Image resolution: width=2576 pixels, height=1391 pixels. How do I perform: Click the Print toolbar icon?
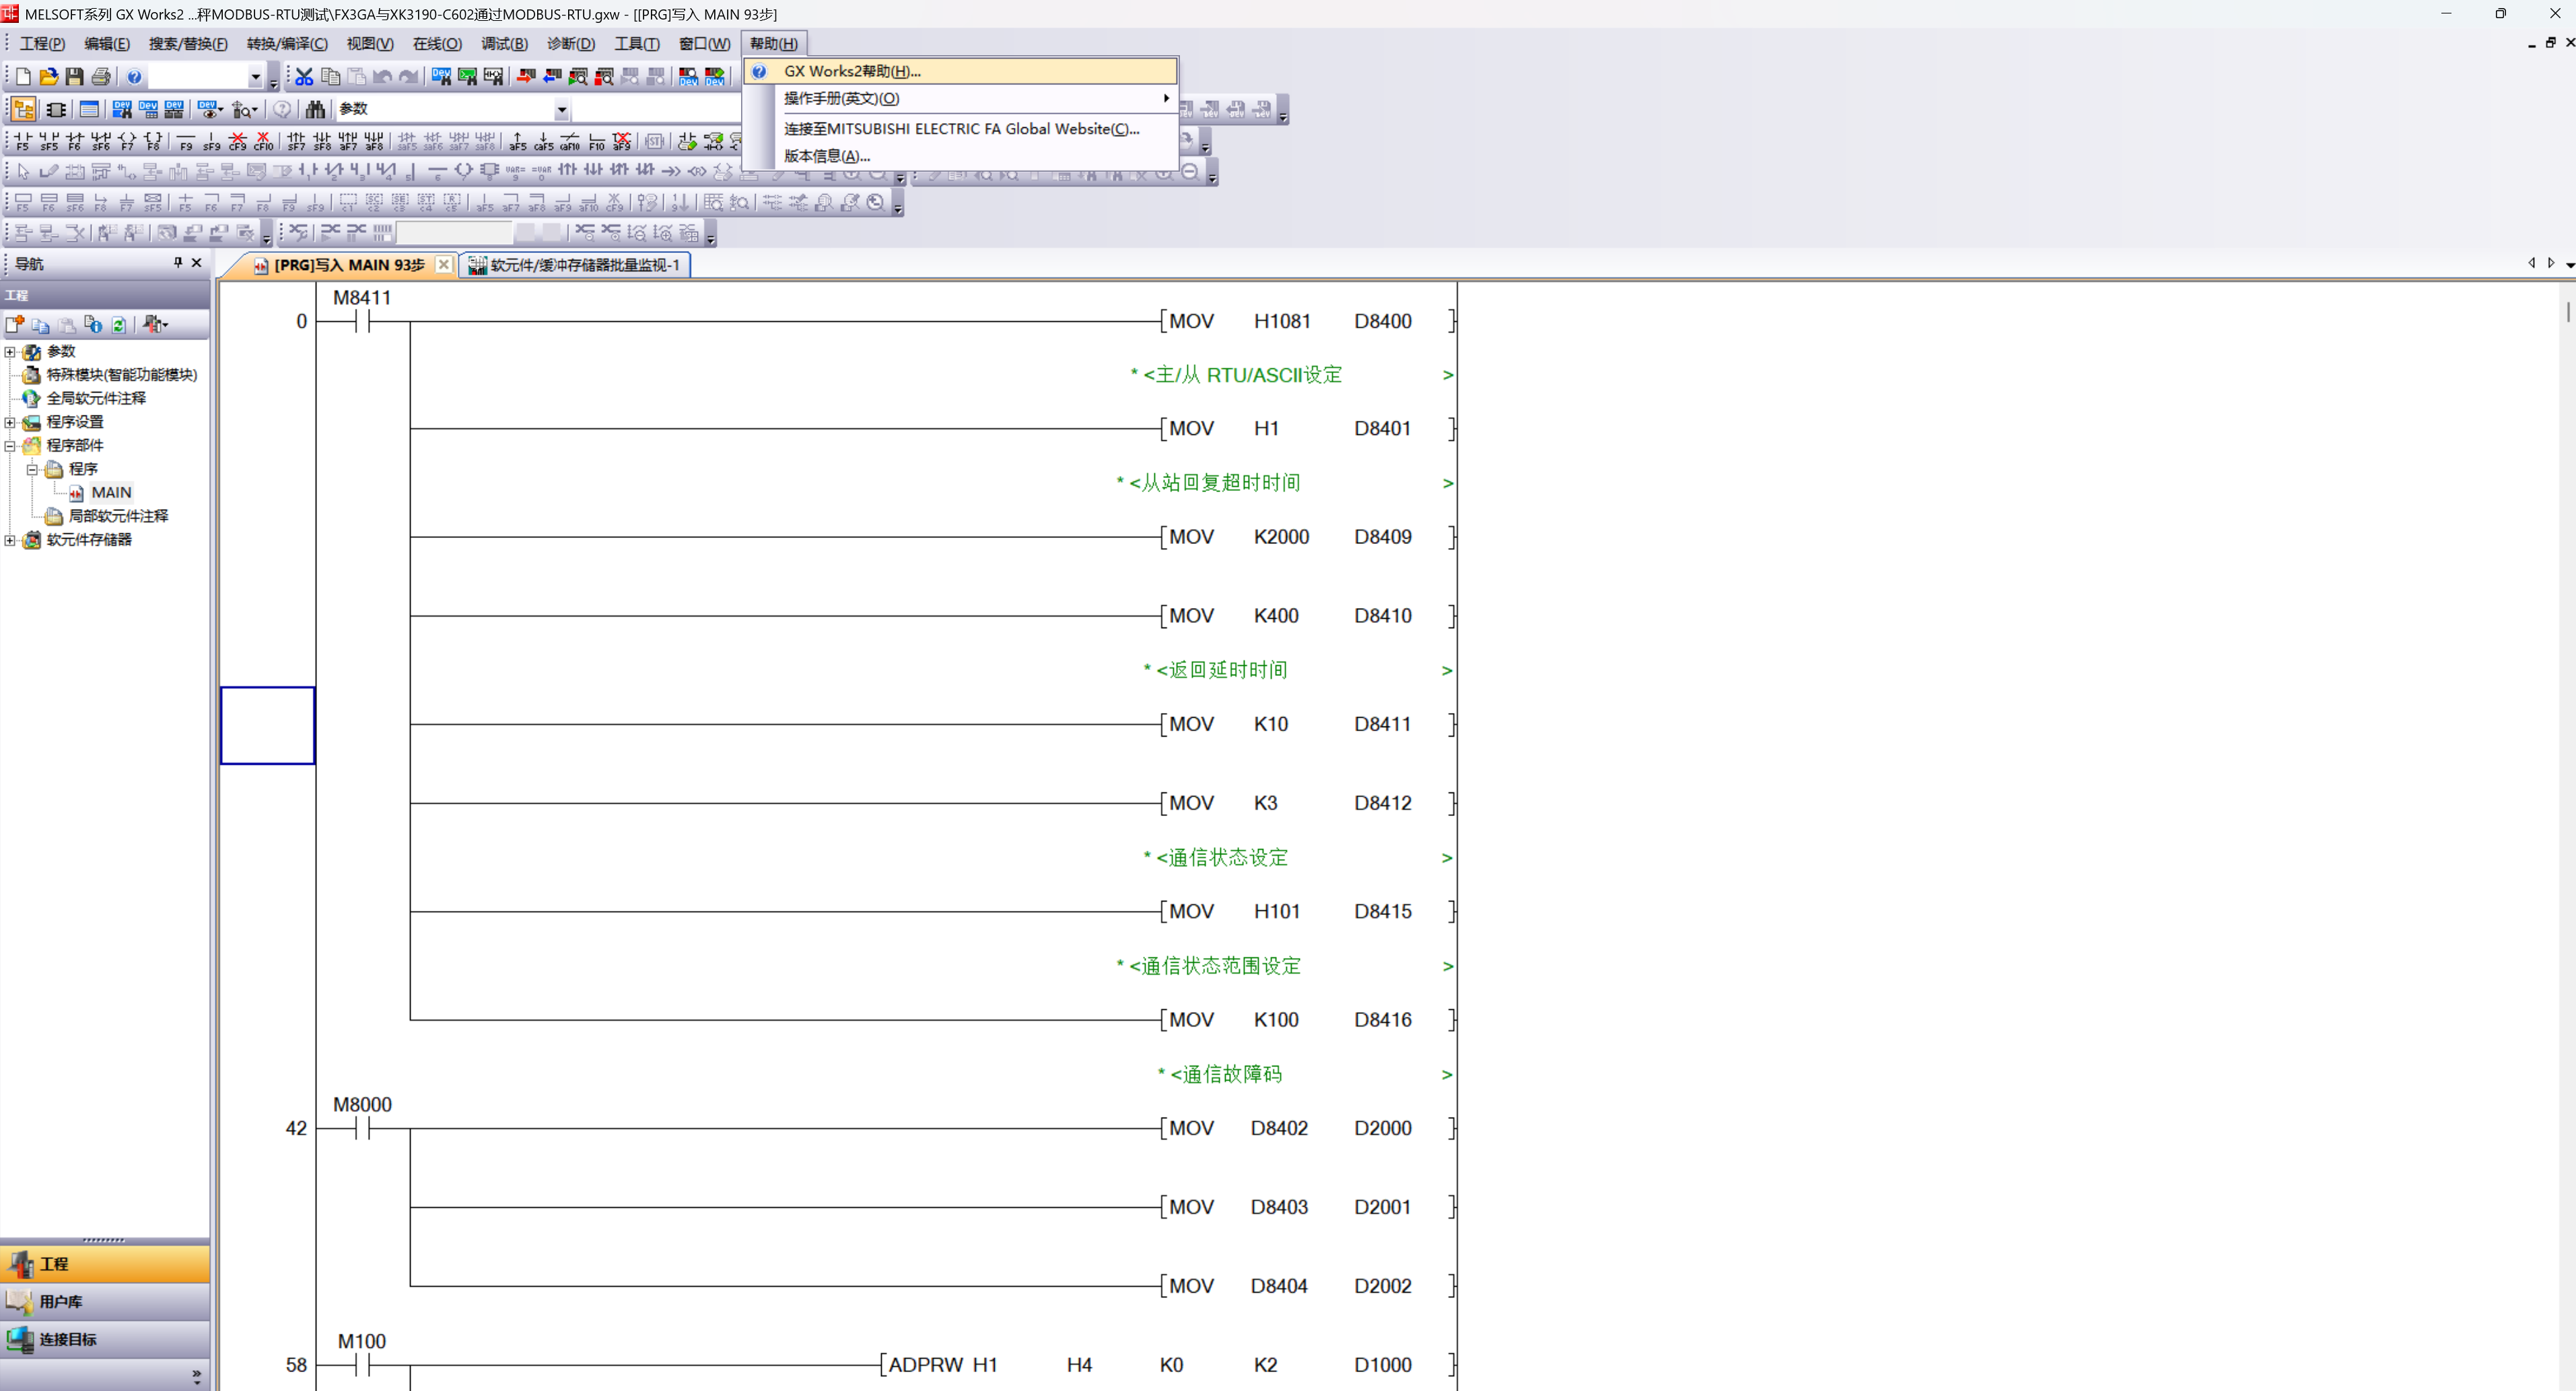click(x=101, y=77)
